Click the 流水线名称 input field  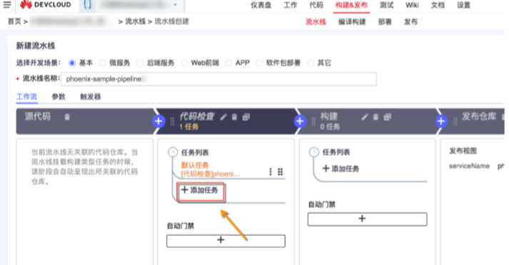[218, 79]
